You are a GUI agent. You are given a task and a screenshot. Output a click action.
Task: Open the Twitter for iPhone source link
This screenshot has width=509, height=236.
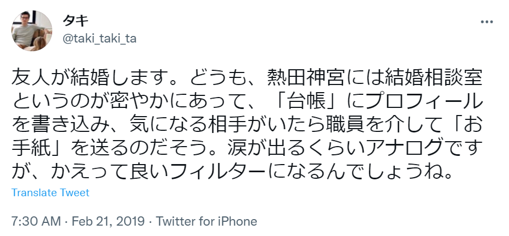[x=206, y=222]
